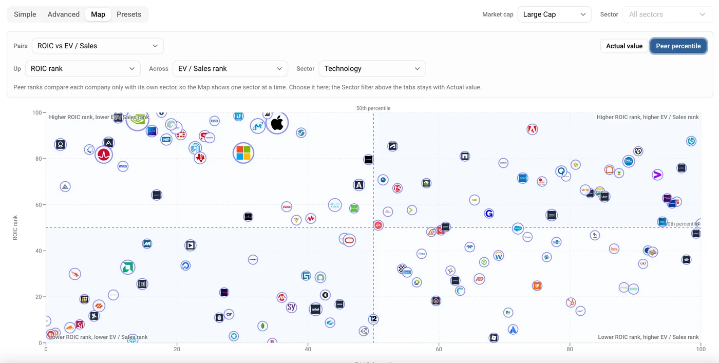
Task: Click the Intuit logo bubble
Action: [x=523, y=178]
